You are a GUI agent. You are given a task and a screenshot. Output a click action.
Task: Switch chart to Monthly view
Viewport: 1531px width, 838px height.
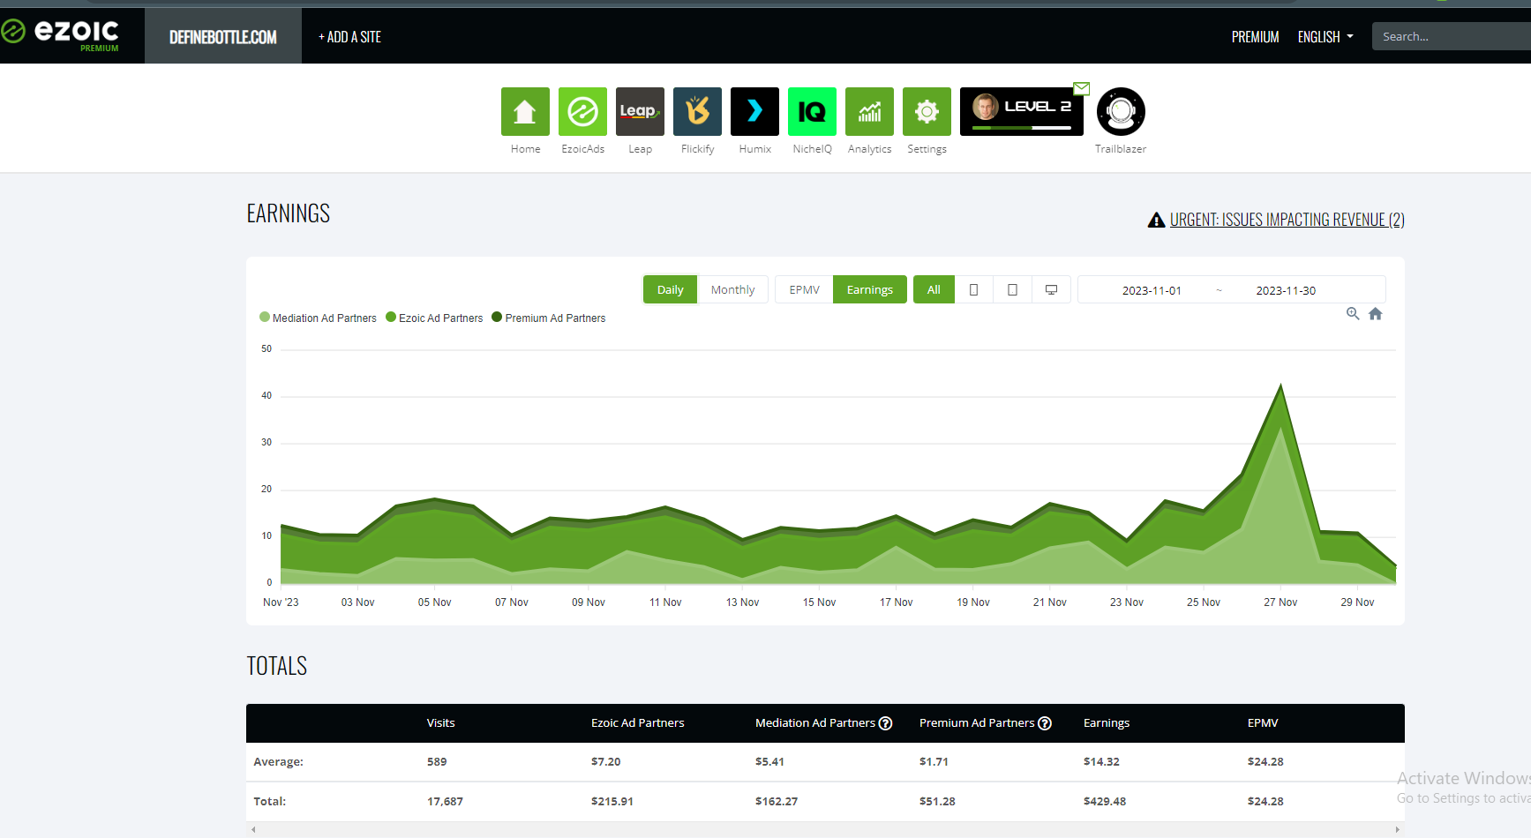pos(732,289)
